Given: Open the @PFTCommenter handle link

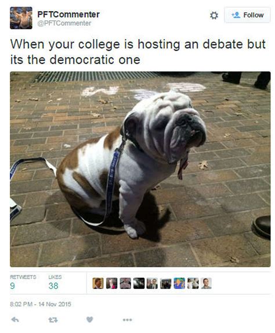Looking at the screenshot, I should [64, 23].
